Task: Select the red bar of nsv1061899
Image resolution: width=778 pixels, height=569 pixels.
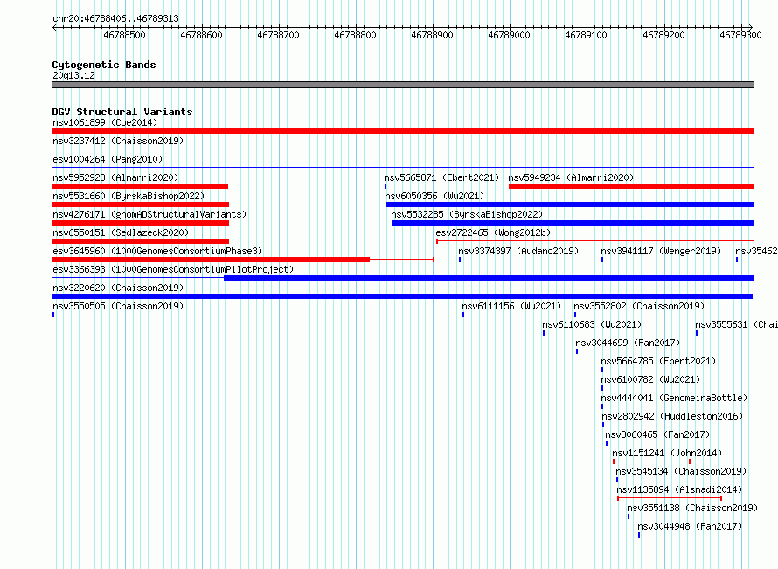Action: pyautogui.click(x=402, y=131)
